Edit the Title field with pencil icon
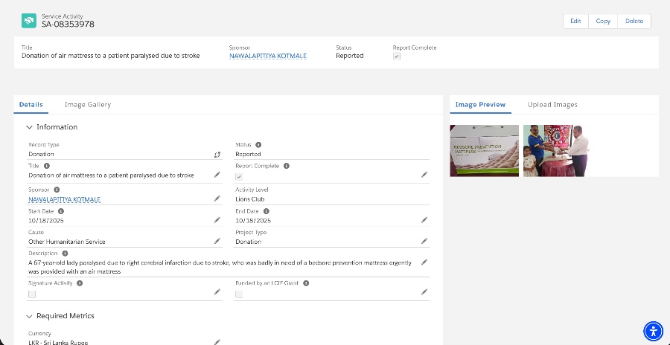 tap(217, 175)
